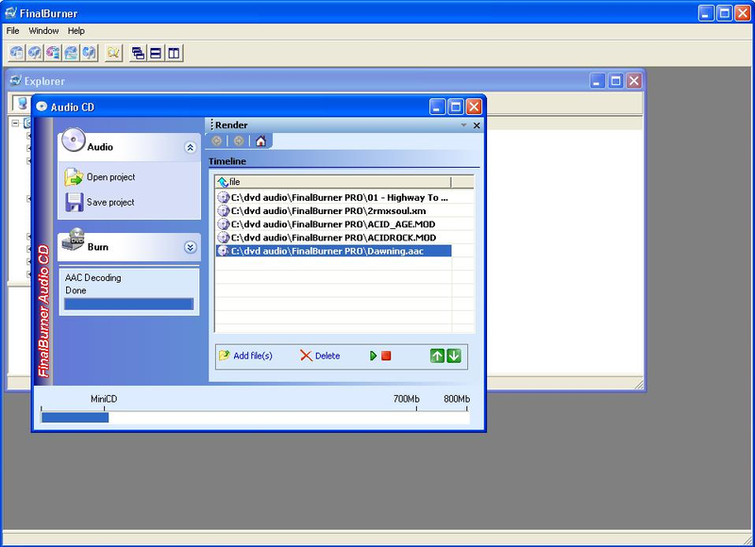Screen dimensions: 755x547
Task: Open the Window menu
Action: pos(43,31)
